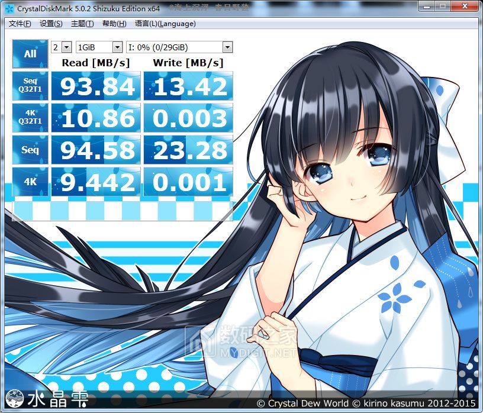
Task: Minimize the CrystalDiskMark window
Action: [427, 6]
